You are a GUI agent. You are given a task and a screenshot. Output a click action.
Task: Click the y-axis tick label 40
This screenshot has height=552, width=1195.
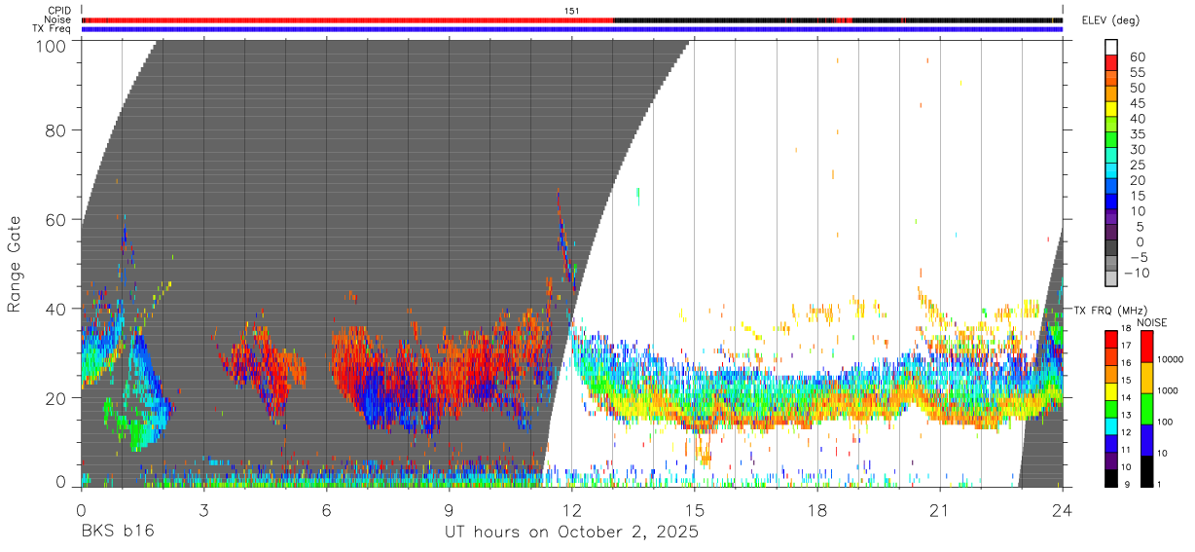coord(55,308)
